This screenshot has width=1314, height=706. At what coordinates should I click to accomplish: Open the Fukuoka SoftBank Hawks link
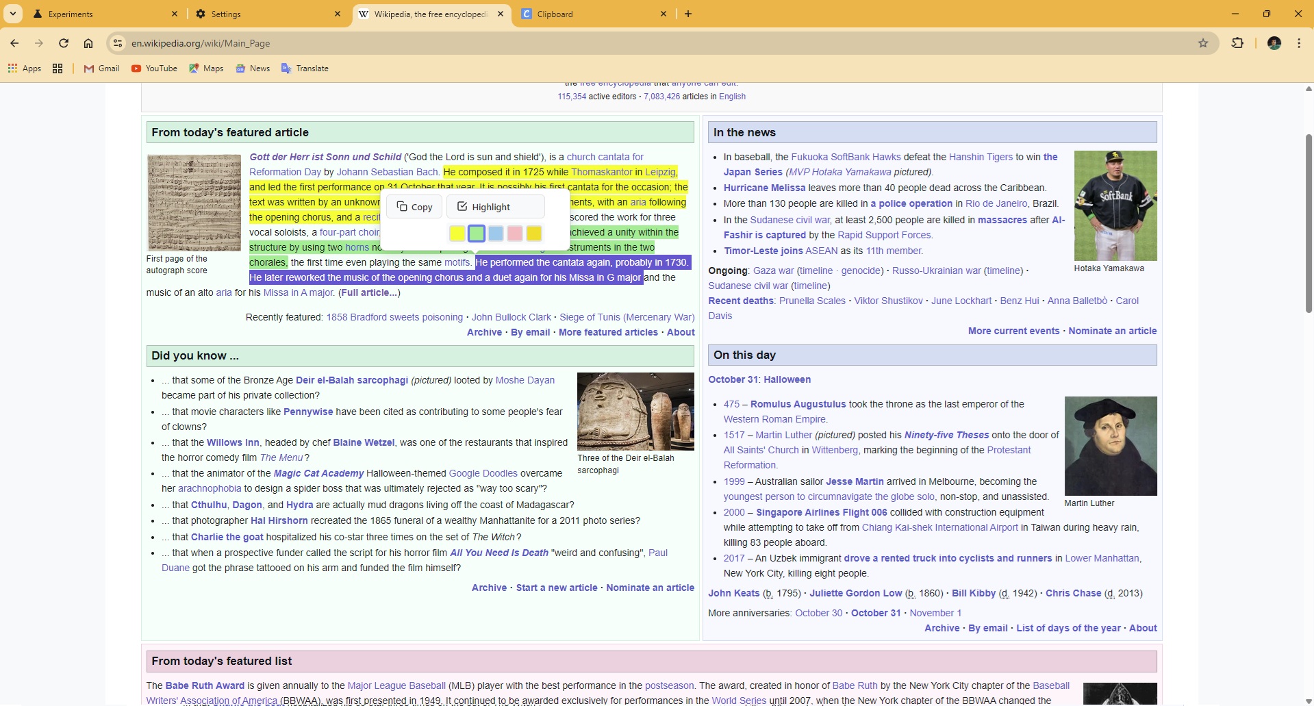pos(846,157)
